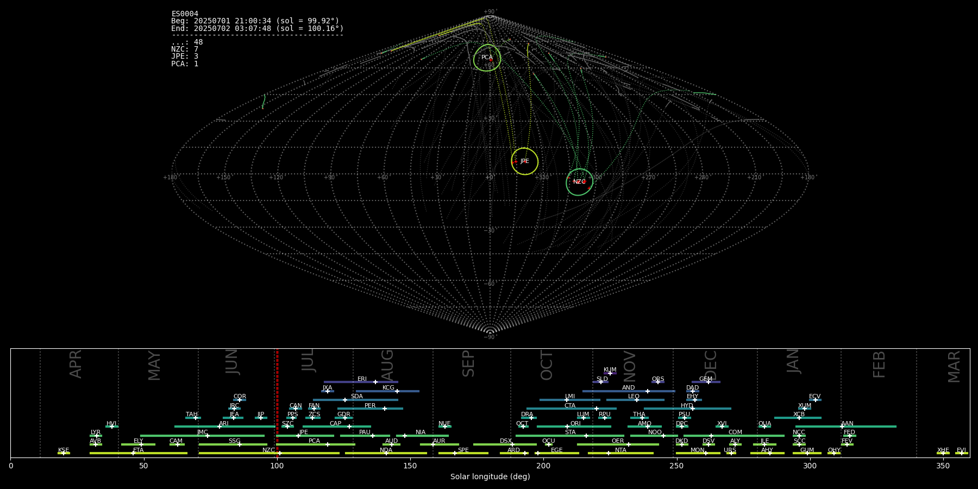Click the 'ES0004' station header text
Viewport: 978px width, 489px height.
(x=185, y=14)
